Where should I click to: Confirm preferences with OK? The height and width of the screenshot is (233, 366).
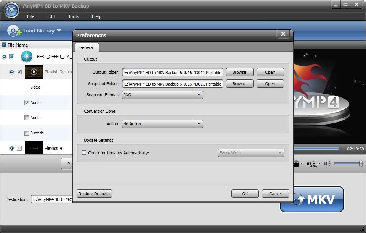[x=245, y=194]
